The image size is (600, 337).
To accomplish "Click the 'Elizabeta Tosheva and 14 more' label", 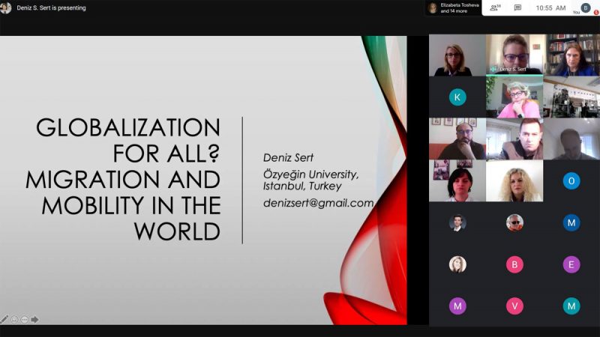I will point(459,8).
